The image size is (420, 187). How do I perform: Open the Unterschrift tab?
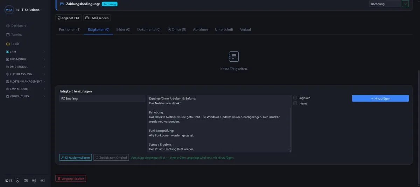pyautogui.click(x=224, y=30)
